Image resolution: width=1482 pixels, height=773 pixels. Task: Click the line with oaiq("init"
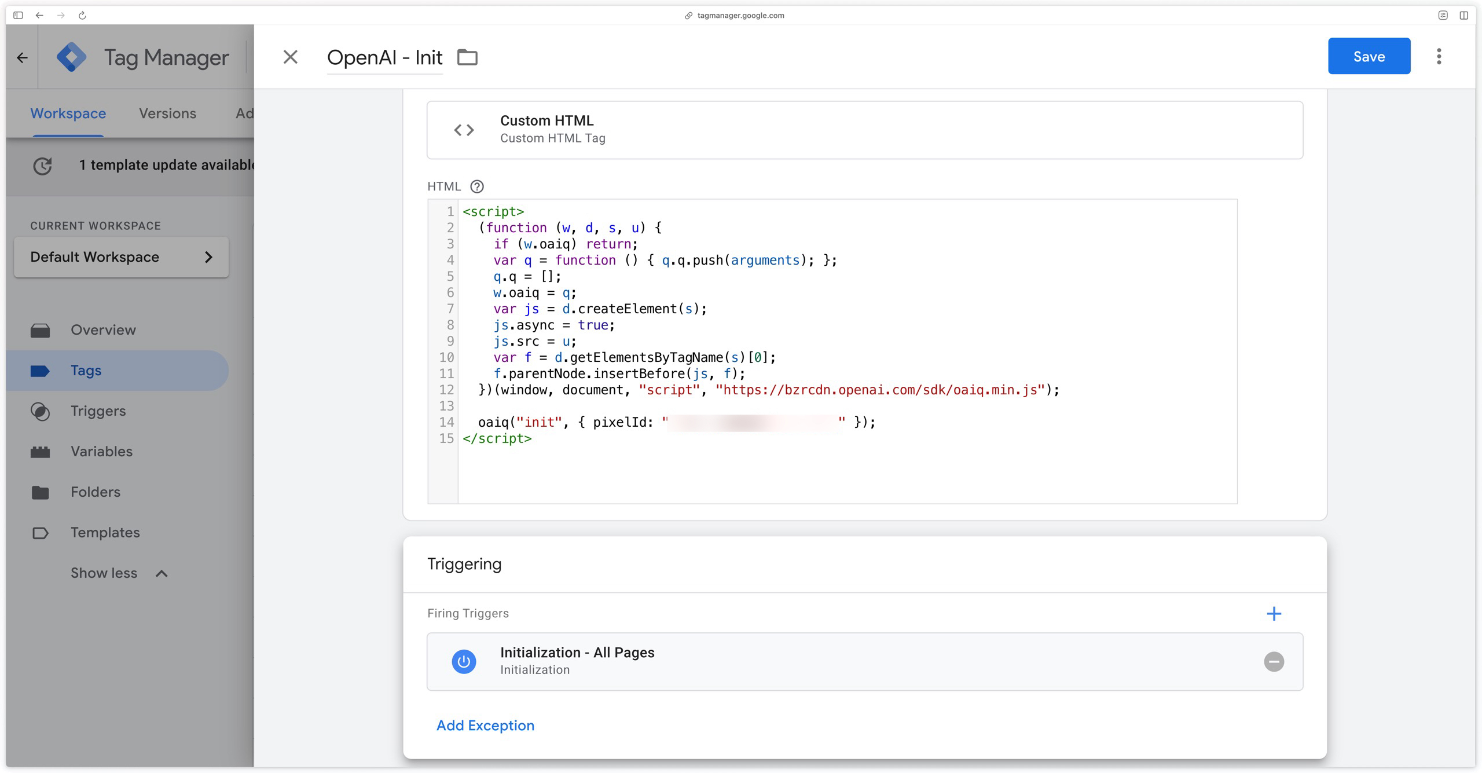click(677, 423)
